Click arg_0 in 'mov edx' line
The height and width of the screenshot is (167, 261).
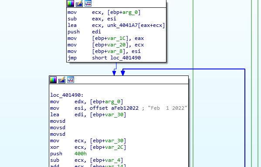(112, 102)
